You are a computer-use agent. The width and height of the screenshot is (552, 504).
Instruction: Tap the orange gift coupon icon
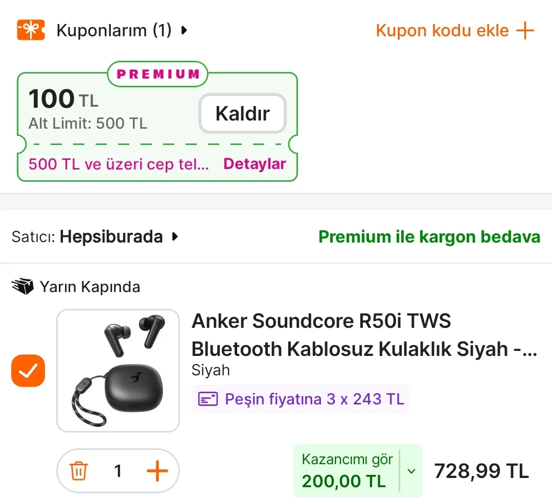click(x=31, y=30)
